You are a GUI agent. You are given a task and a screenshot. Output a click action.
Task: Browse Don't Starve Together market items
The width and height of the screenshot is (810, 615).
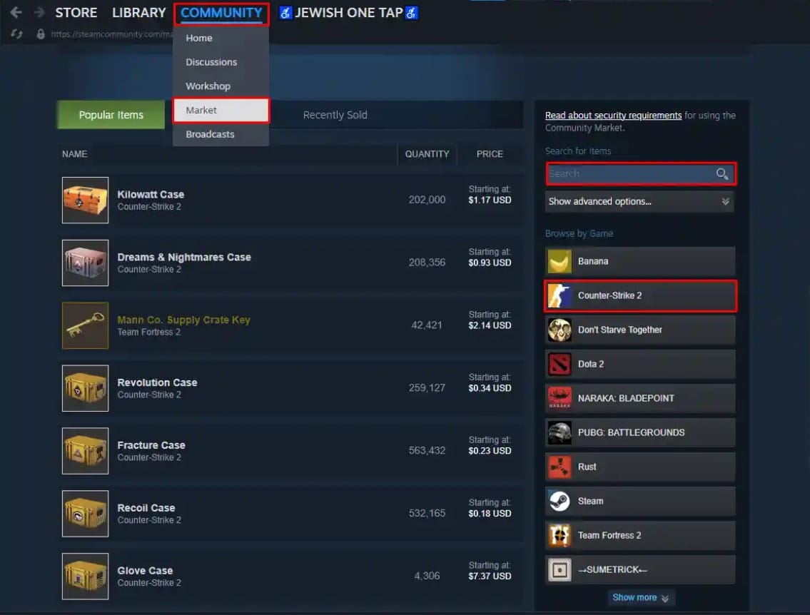(640, 330)
